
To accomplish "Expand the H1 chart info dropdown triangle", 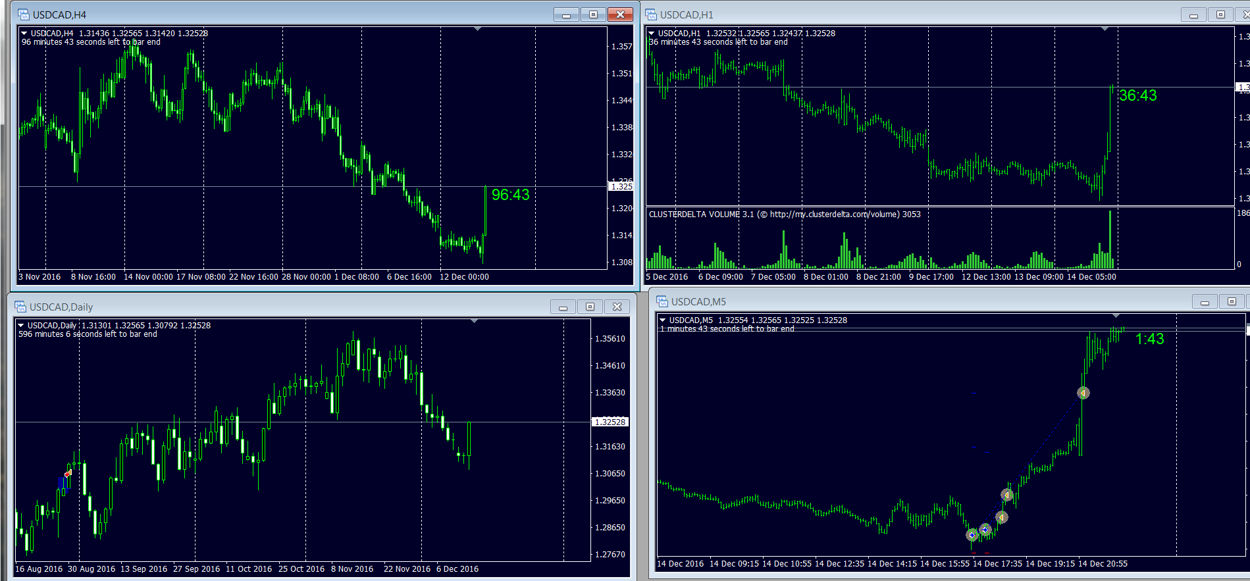I will 652,33.
